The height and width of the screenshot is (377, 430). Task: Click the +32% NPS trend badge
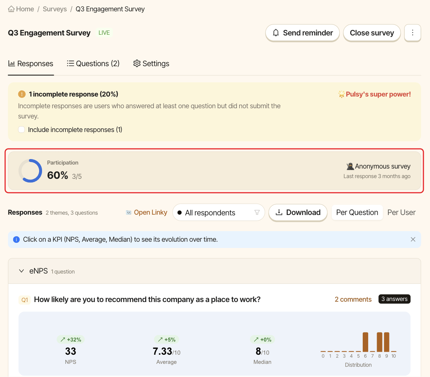point(71,339)
